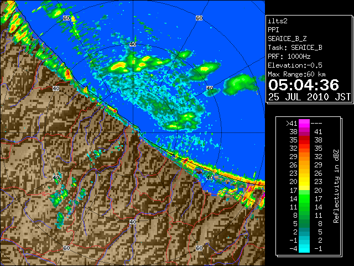Click the 'Reflectivity in dBZ' axis label
Image resolution: width=354 pixels, height=266 pixels.
click(336, 186)
